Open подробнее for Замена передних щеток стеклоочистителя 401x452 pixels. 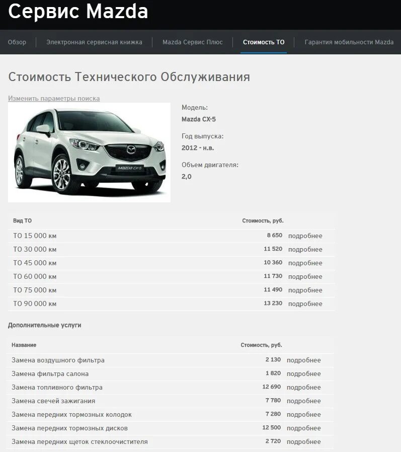[x=303, y=441]
